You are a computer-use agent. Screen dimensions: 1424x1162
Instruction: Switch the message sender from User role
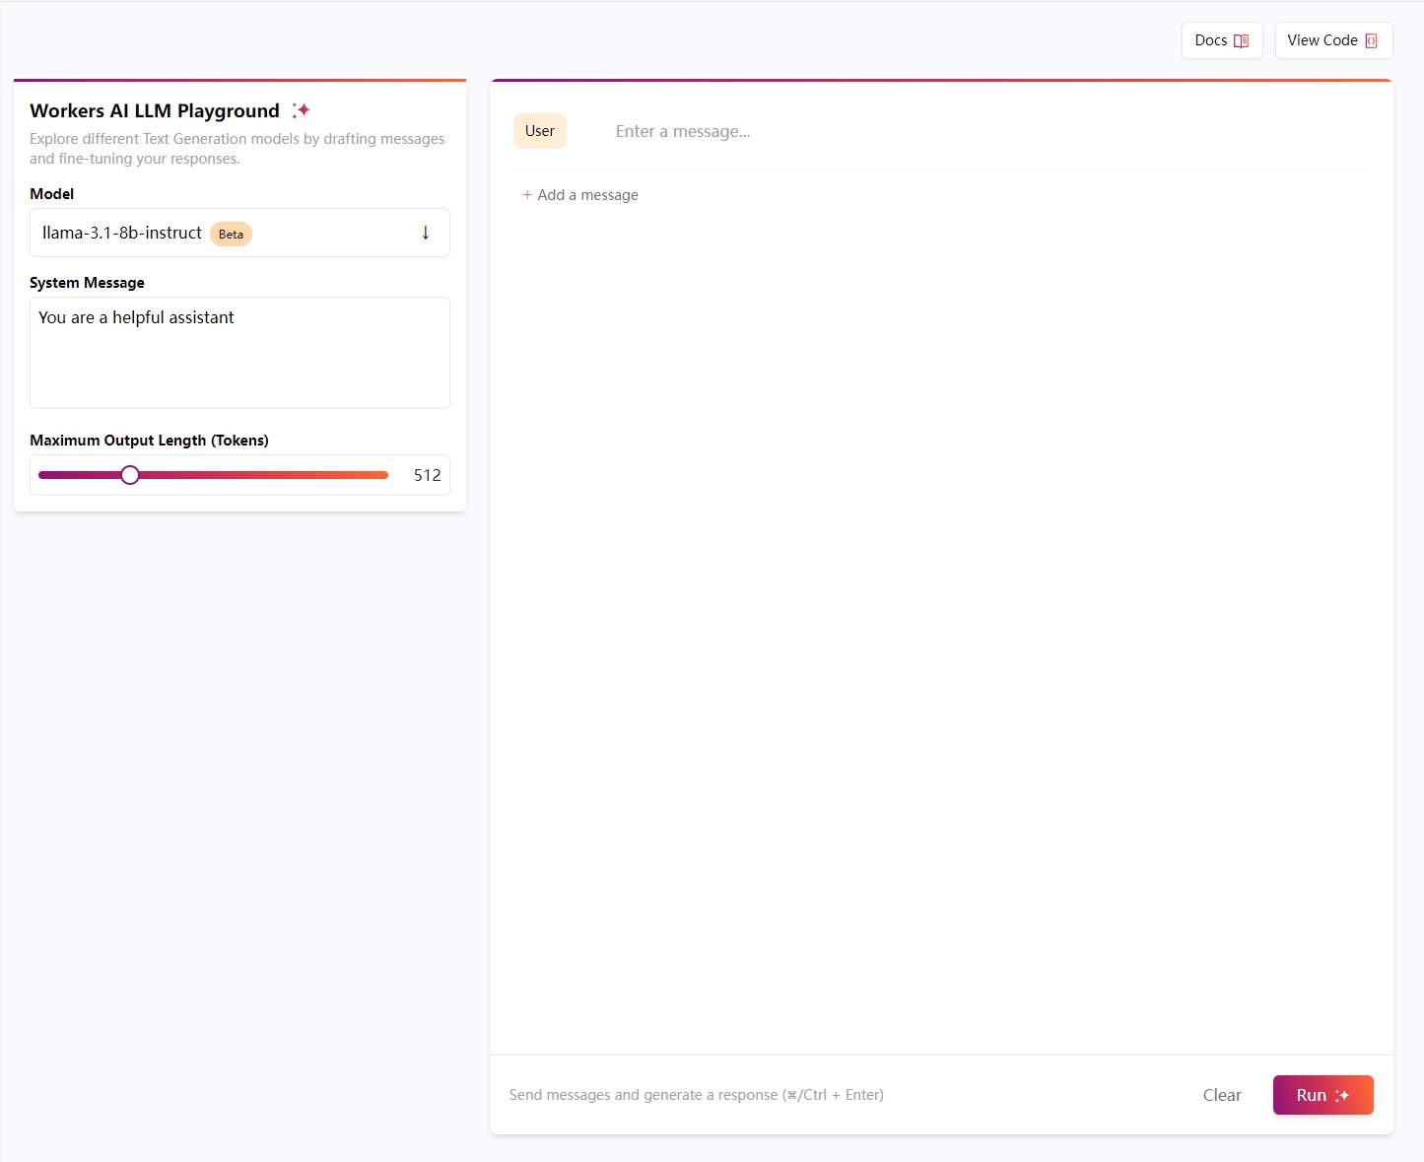[539, 130]
